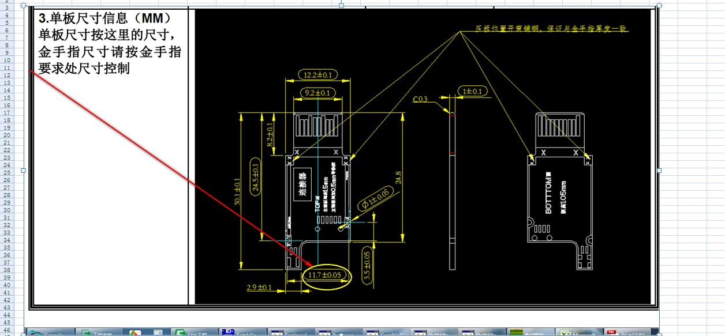Open the EDS工程 taskbar window

point(195,333)
